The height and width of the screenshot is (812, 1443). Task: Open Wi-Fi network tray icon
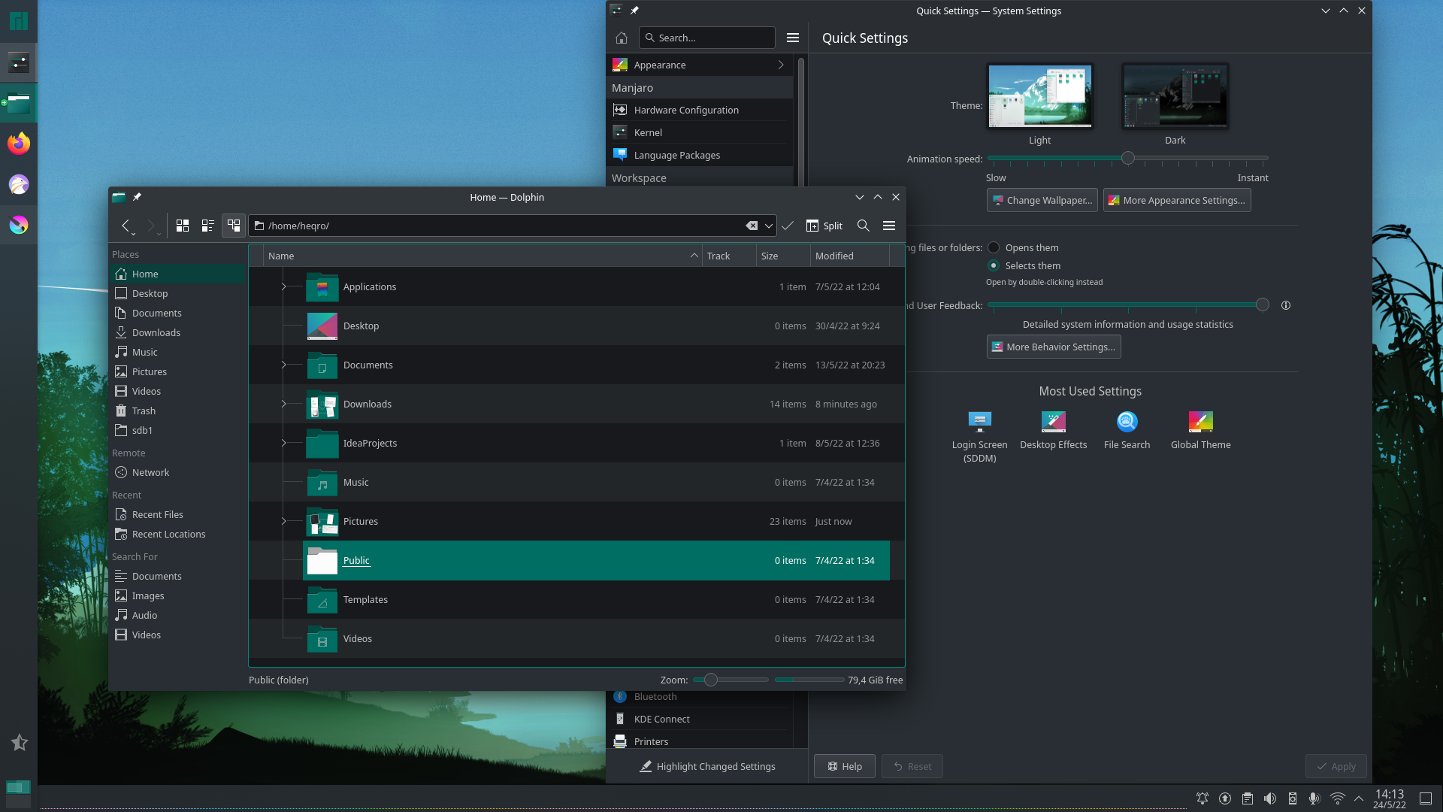(1338, 798)
